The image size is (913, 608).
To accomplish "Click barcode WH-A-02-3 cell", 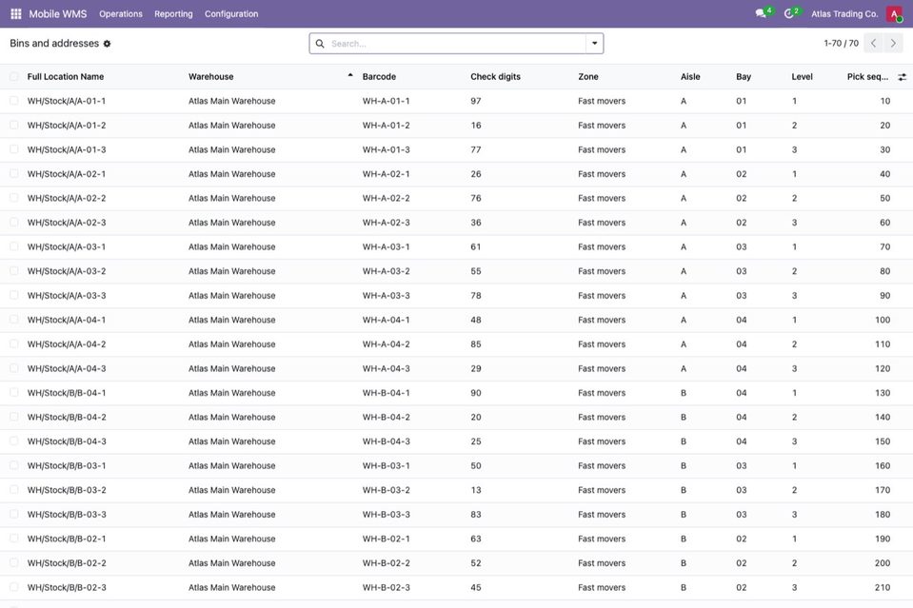I will pyautogui.click(x=386, y=223).
